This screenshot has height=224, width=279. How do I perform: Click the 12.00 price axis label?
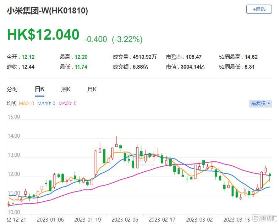pyautogui.click(x=14, y=174)
